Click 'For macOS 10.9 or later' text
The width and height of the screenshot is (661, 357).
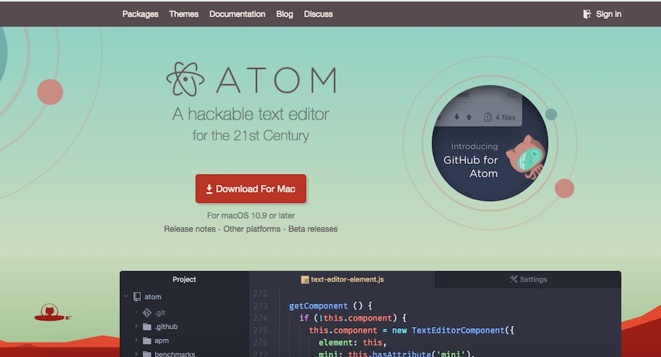pyautogui.click(x=251, y=216)
